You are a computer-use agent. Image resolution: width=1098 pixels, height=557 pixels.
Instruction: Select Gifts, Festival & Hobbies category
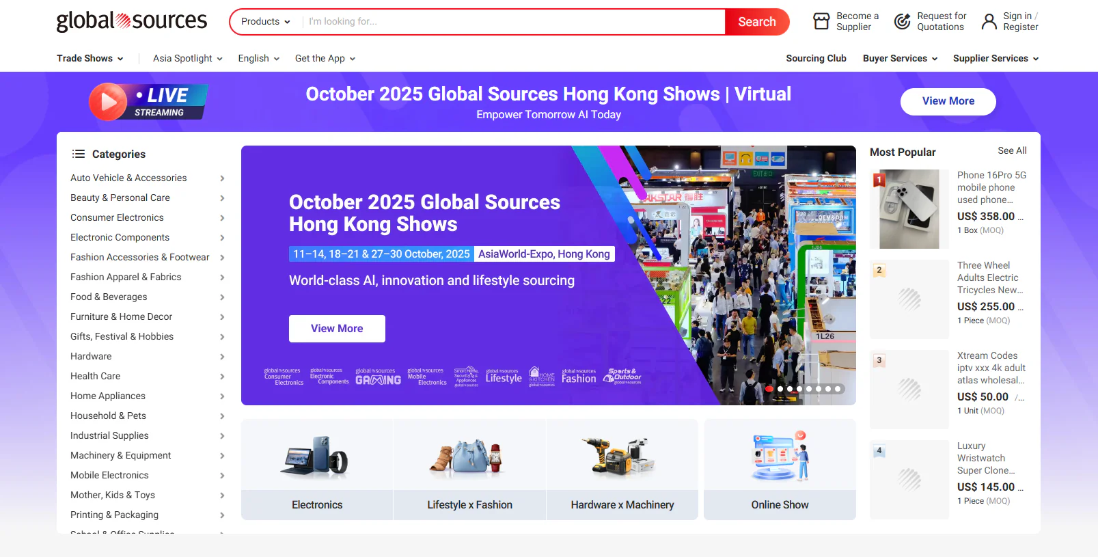coord(122,336)
